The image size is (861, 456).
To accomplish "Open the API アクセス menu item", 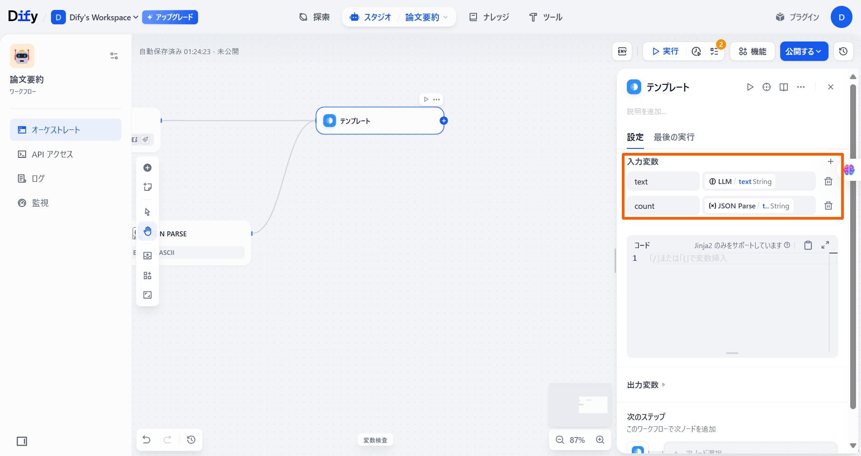I will 52,154.
